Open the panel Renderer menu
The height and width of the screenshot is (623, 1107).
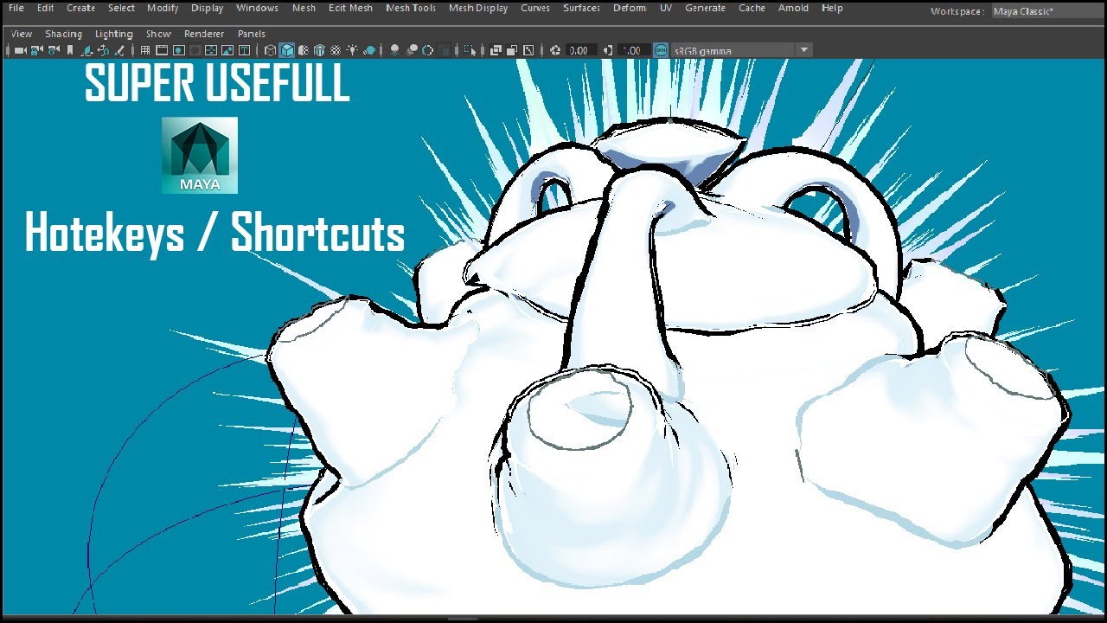[x=204, y=34]
